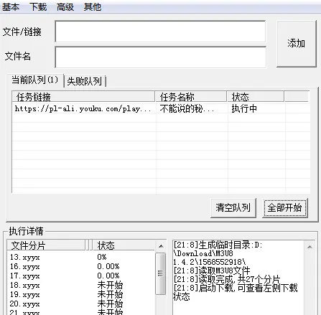321x315 pixels.
Task: Click the 任务名称 column header
Action: pyautogui.click(x=191, y=97)
